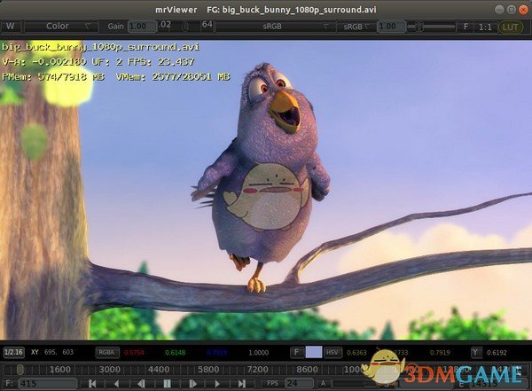Click timeline at the 7200 frame mark
The image size is (532, 391).
257,369
